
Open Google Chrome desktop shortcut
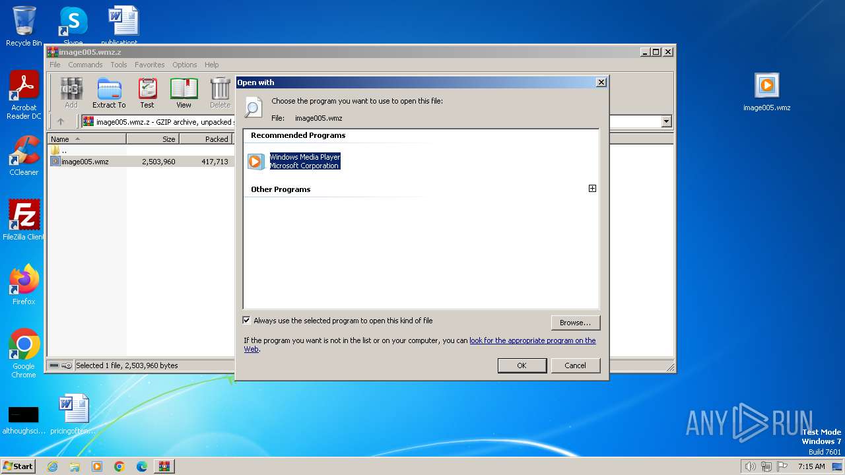24,353
